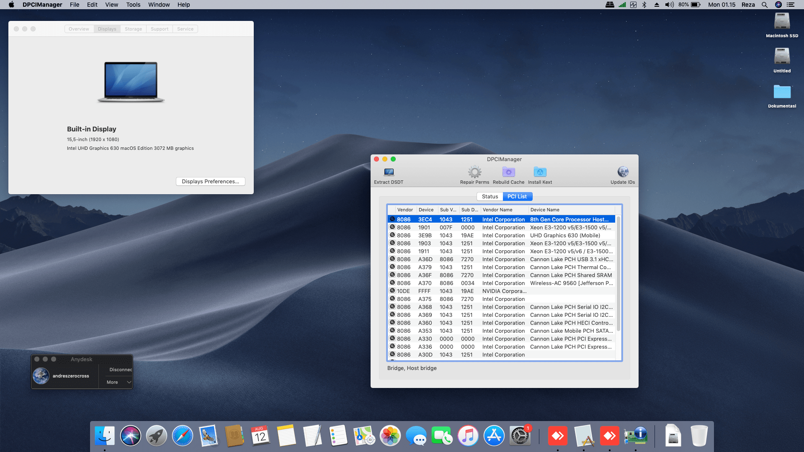
Task: Sort PCI list by Vendor Name column
Action: (504, 210)
